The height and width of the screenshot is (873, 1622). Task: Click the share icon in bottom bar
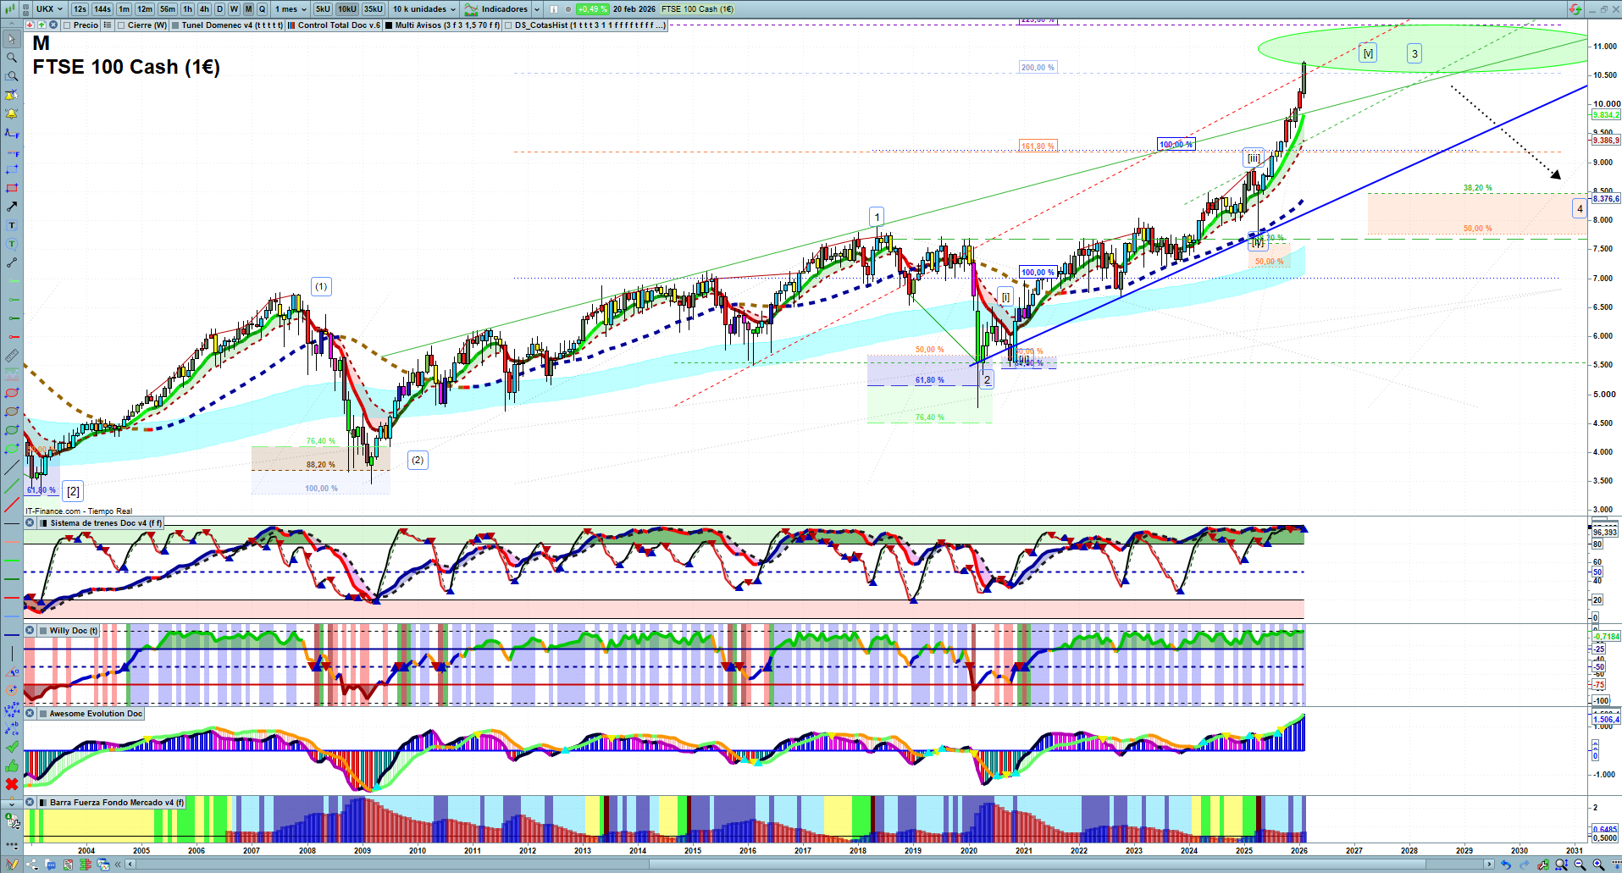click(x=32, y=865)
